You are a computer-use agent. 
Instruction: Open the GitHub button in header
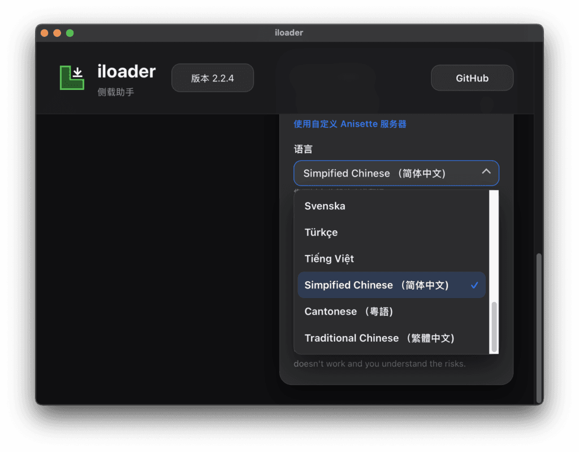coord(472,78)
